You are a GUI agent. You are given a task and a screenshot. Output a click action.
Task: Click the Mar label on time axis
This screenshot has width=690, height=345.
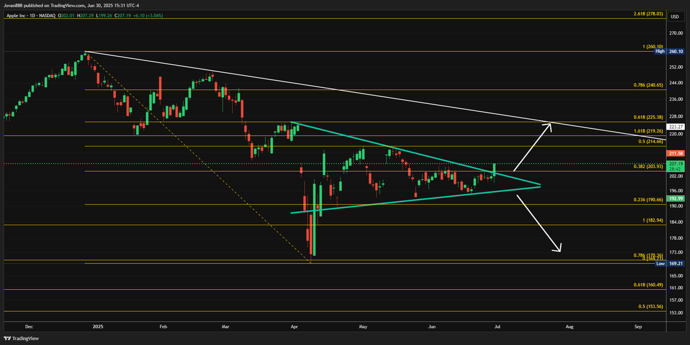(225, 327)
